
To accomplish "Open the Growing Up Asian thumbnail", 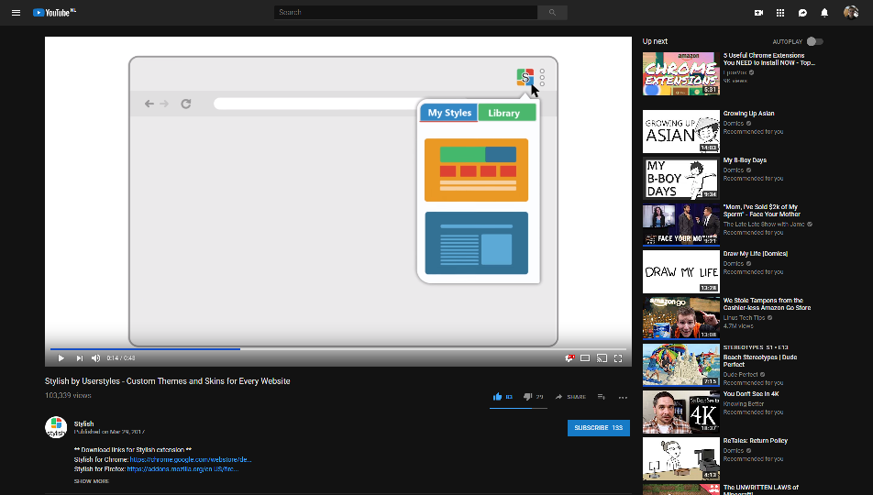I will (681, 131).
